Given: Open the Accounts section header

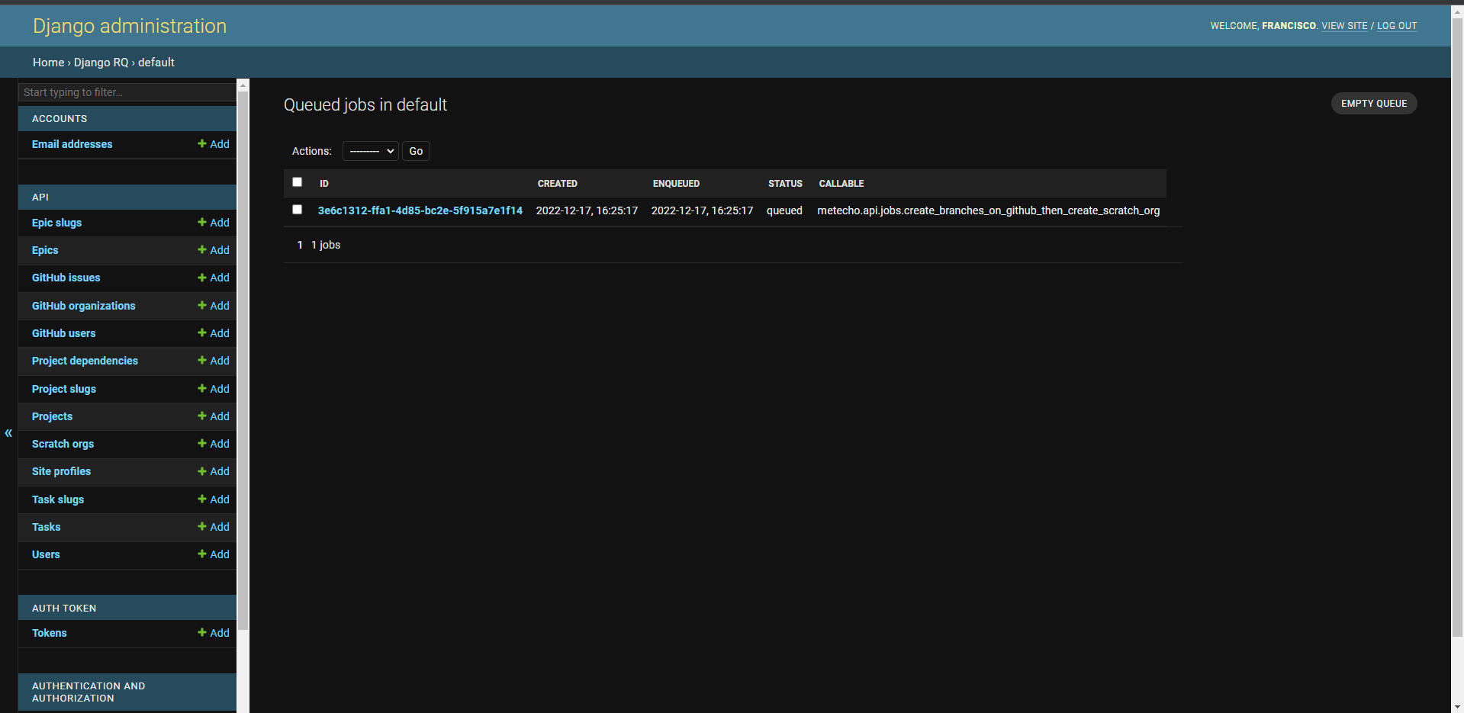Looking at the screenshot, I should click(x=60, y=119).
